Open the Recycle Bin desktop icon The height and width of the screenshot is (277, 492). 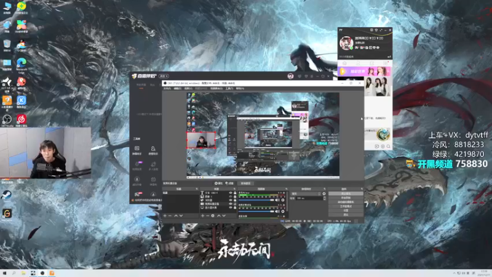7,45
